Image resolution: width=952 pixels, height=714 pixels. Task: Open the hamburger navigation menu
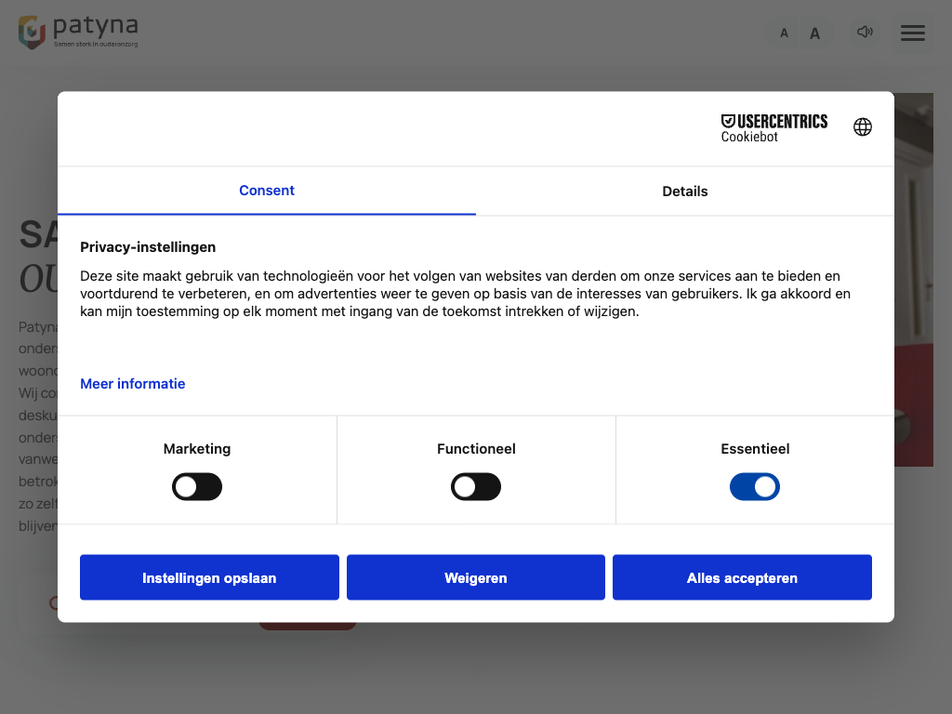point(912,33)
